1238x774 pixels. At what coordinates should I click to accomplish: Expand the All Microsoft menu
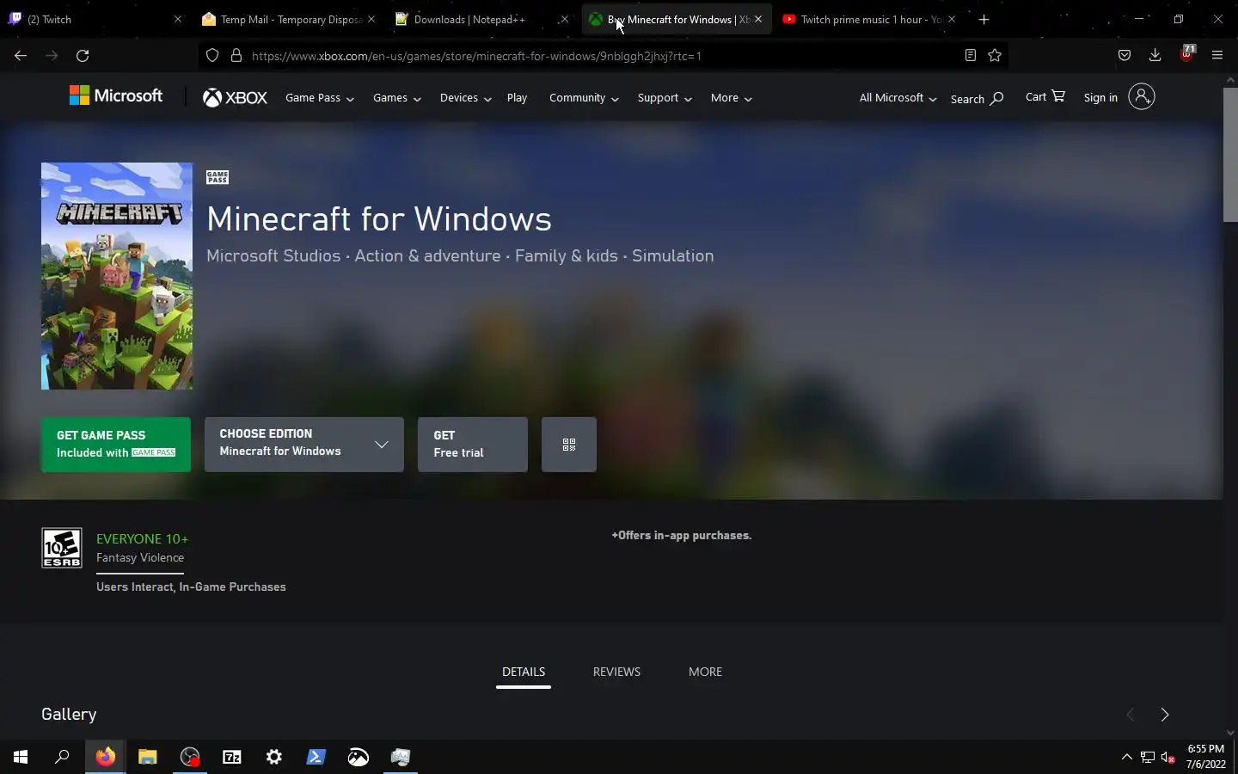pos(898,98)
